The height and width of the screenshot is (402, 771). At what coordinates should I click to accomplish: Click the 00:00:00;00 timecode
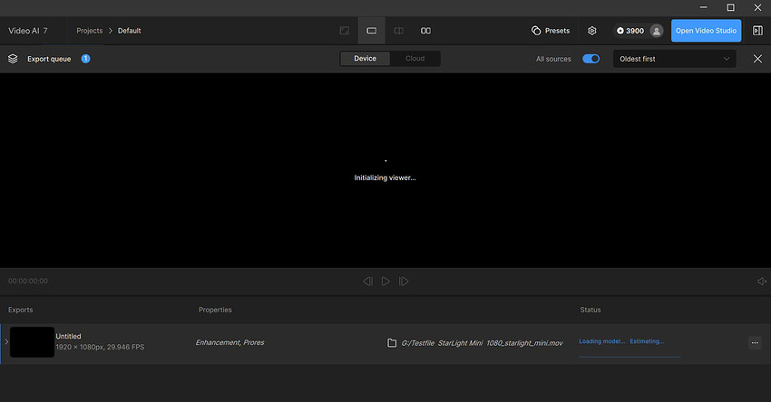[x=28, y=282]
